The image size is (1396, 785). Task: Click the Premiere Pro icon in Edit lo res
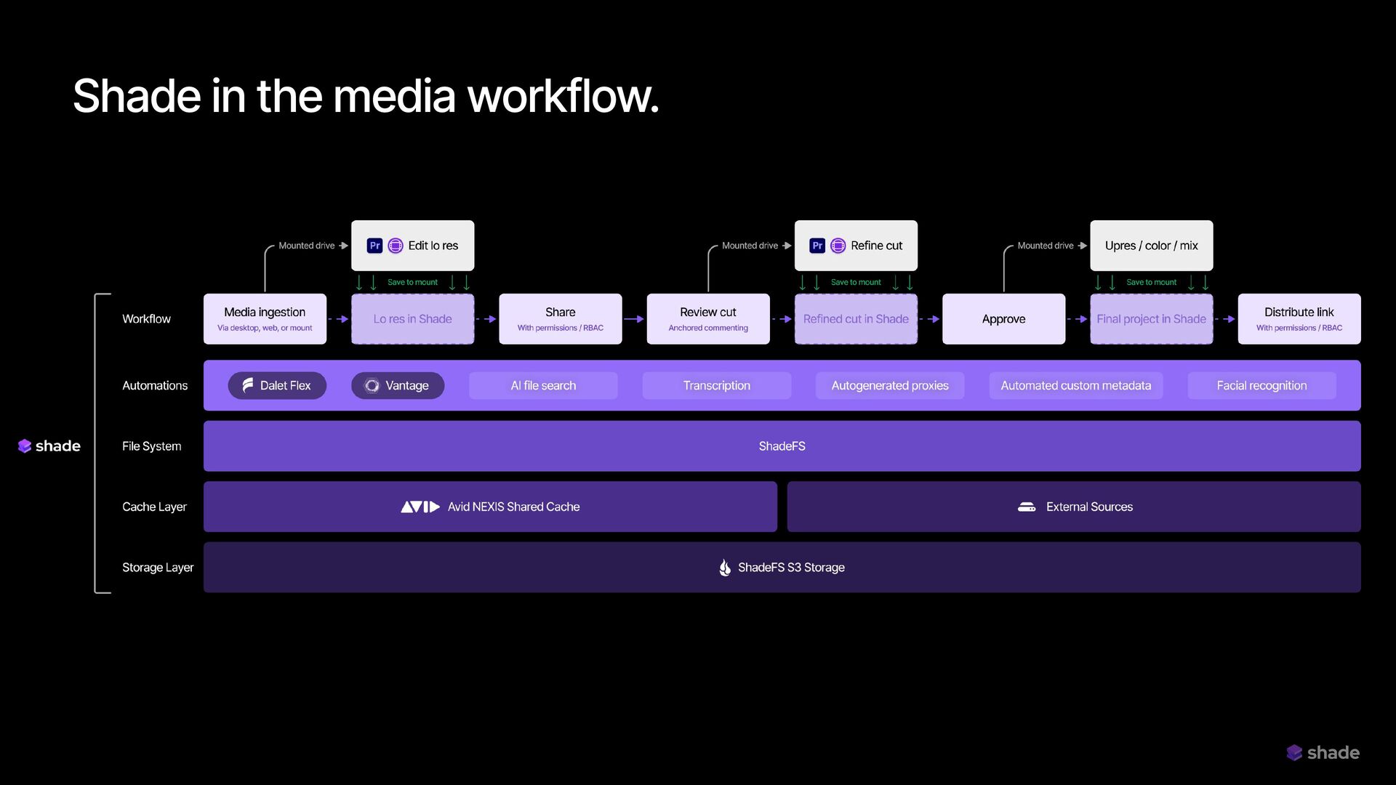[x=374, y=246]
